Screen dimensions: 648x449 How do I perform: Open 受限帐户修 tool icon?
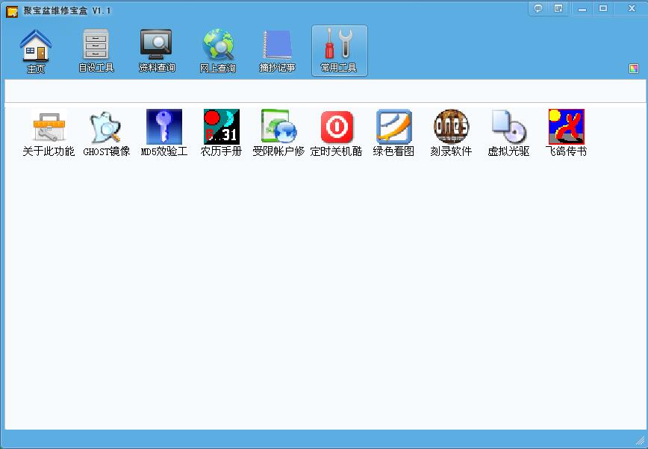click(278, 133)
